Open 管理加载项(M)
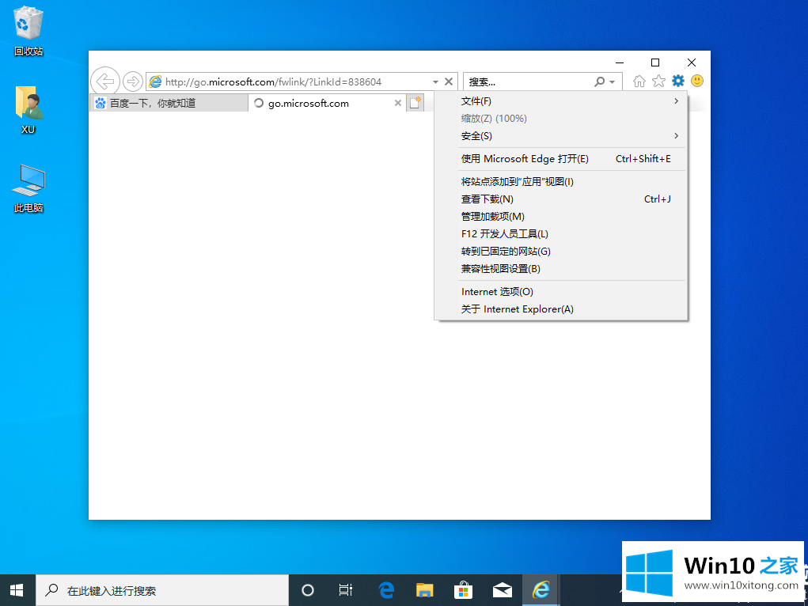808x606 pixels. 561,217
